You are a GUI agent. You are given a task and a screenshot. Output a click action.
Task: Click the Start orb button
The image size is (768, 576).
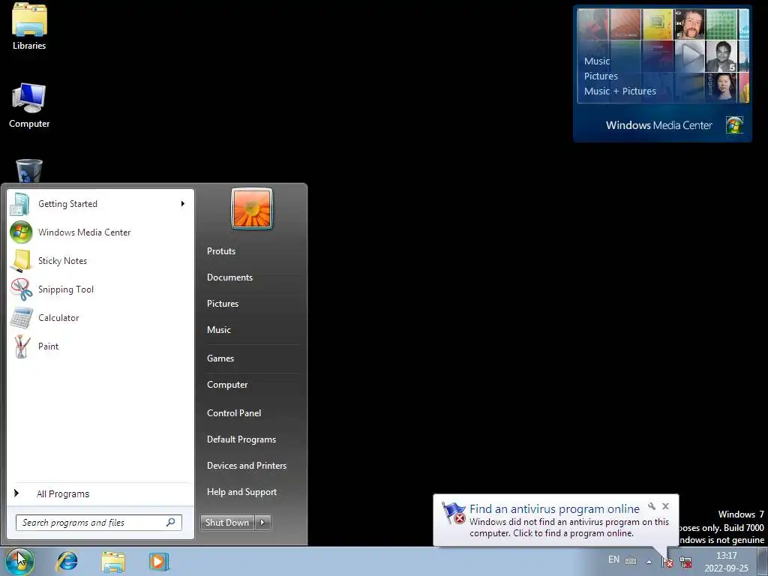(x=19, y=561)
